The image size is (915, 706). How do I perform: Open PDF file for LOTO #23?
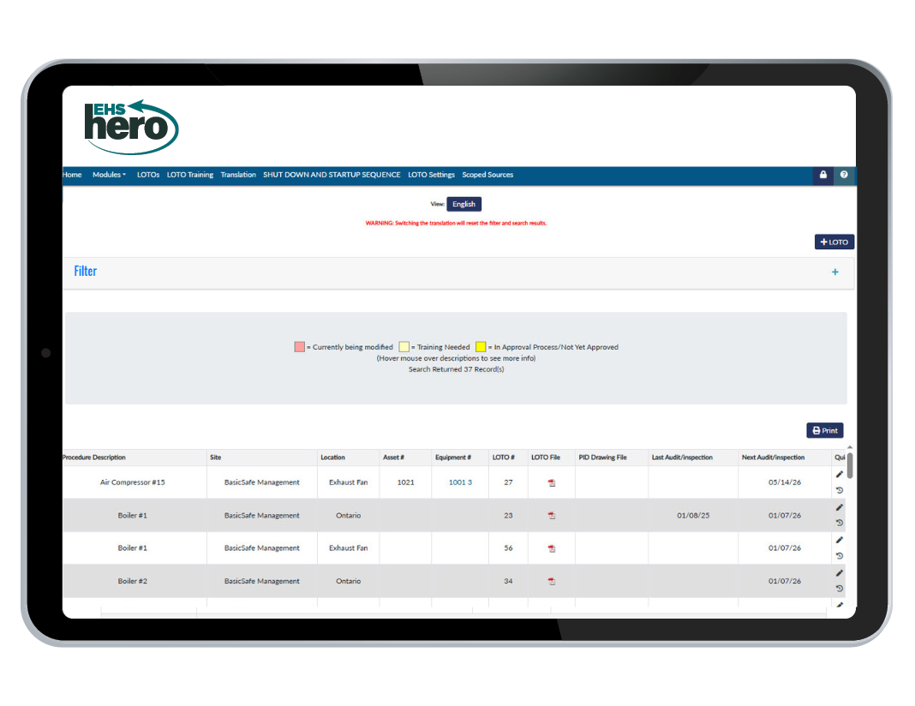[x=552, y=516]
